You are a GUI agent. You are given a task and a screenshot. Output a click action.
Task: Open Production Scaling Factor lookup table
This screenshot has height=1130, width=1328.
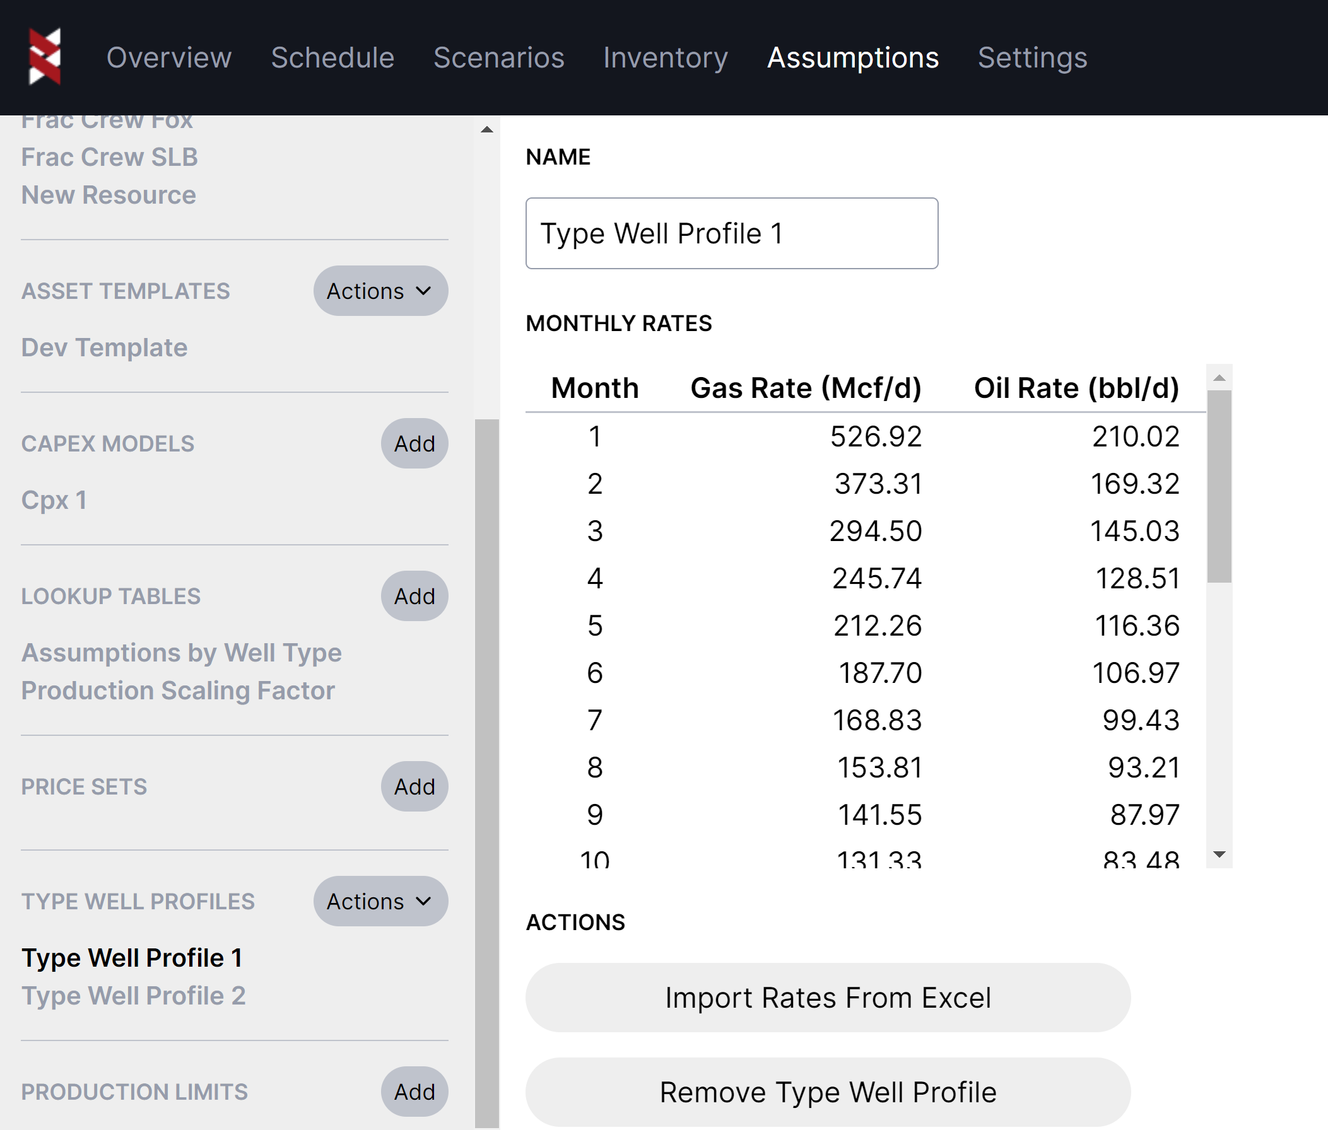coord(177,690)
